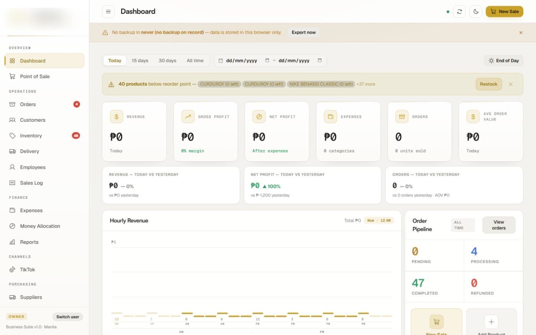This screenshot has width=536, height=335.
Task: Click the Net Profit pie icon
Action: coord(259,117)
